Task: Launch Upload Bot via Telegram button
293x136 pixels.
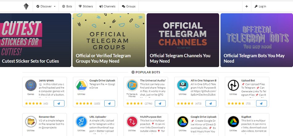Action: (262, 103)
